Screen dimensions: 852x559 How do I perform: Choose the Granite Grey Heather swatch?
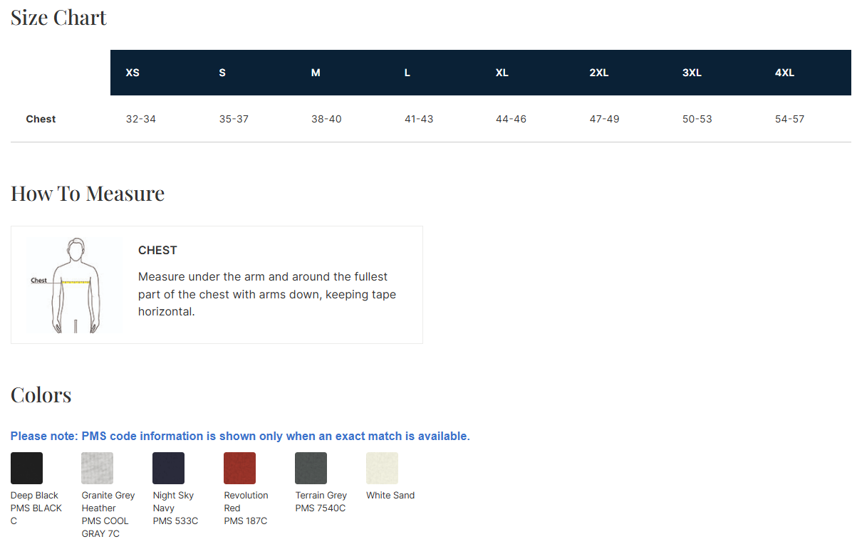click(97, 468)
